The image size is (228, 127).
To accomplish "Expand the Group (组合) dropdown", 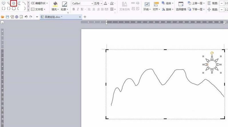I will click(x=173, y=3).
